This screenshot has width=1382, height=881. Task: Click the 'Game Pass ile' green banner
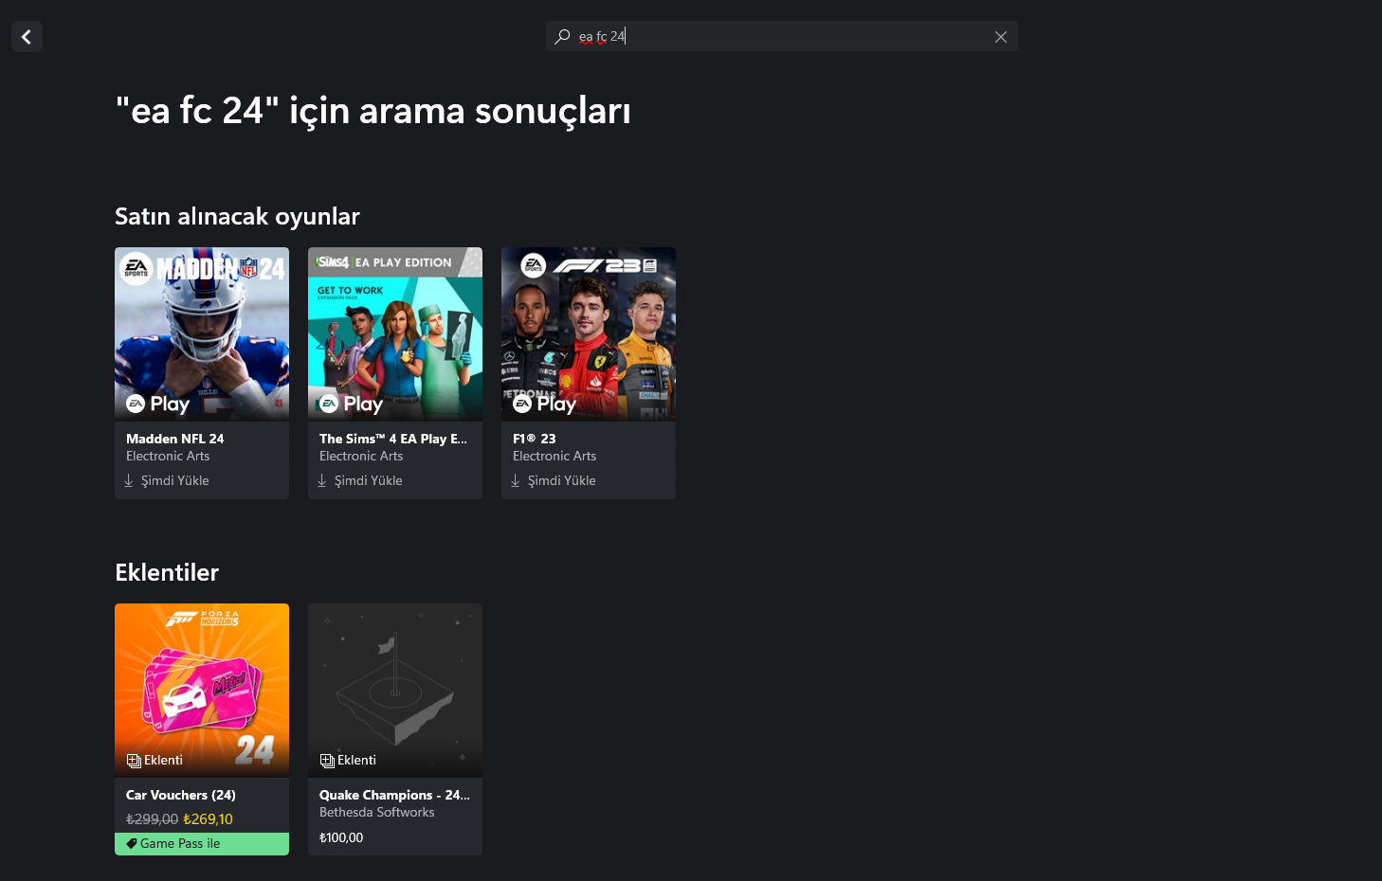[x=202, y=844]
